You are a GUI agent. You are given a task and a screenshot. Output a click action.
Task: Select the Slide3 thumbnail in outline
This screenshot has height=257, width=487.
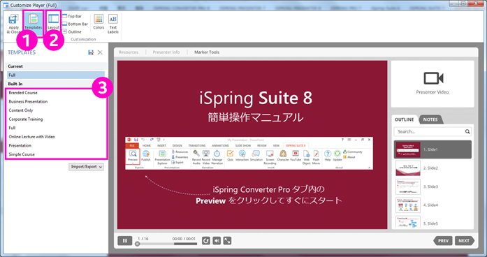pyautogui.click(x=408, y=186)
